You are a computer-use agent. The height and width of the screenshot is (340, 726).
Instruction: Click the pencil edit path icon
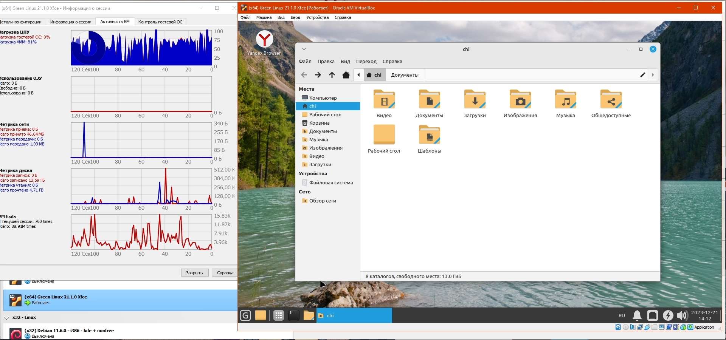(x=642, y=75)
